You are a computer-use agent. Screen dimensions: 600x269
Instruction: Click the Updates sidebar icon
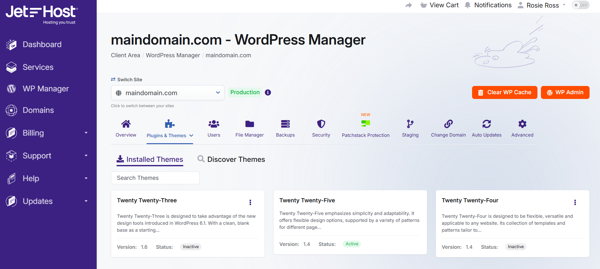11,201
